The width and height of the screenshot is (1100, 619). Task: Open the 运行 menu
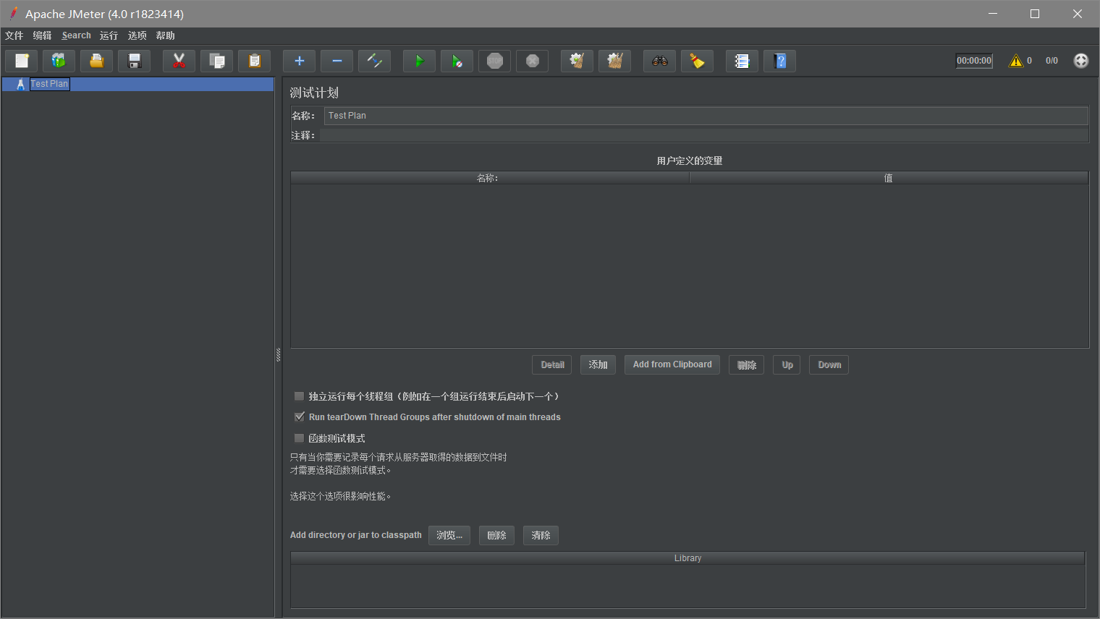tap(109, 35)
